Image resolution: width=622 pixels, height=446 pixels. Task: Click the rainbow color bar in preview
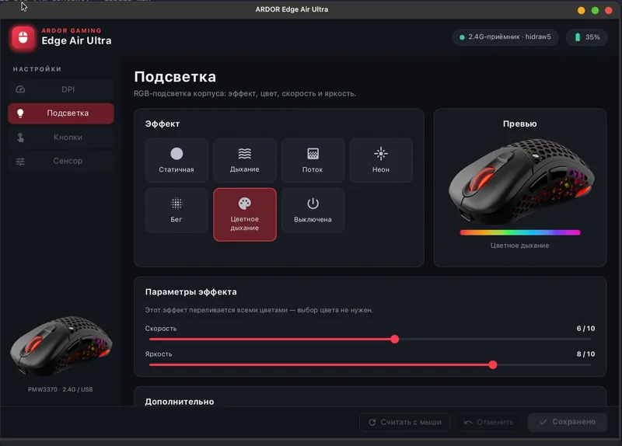click(519, 233)
